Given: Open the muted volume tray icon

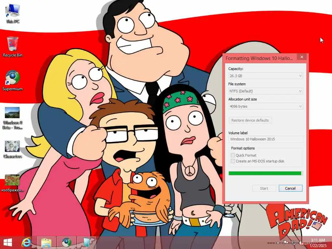Looking at the screenshot, I should click(302, 243).
